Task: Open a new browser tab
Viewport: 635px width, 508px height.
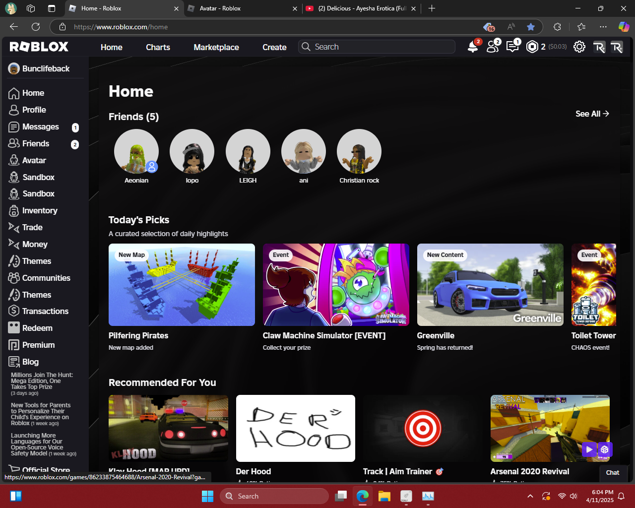Action: (432, 8)
